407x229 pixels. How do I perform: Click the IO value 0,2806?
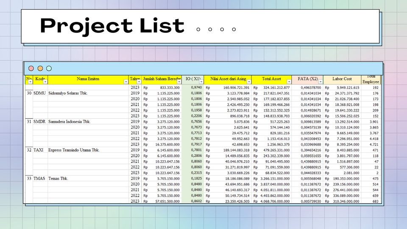196,156
